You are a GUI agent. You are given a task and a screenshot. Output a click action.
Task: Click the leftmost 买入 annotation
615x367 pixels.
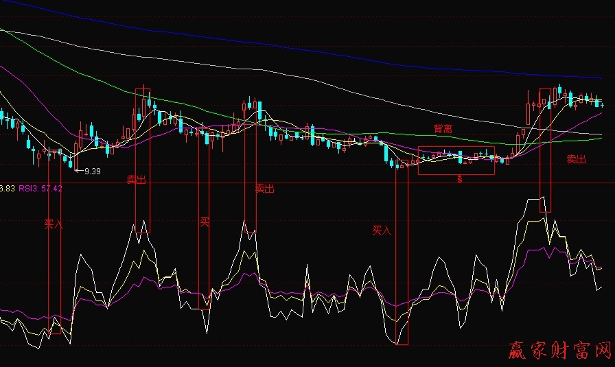pos(54,223)
